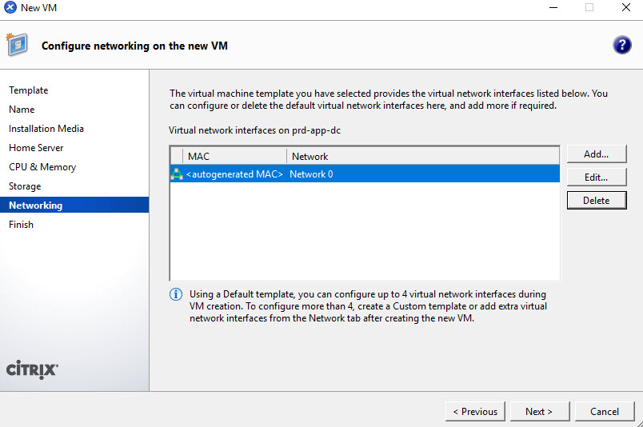643x427 pixels.
Task: Click the XenCenter icon in the title bar
Action: (10, 8)
